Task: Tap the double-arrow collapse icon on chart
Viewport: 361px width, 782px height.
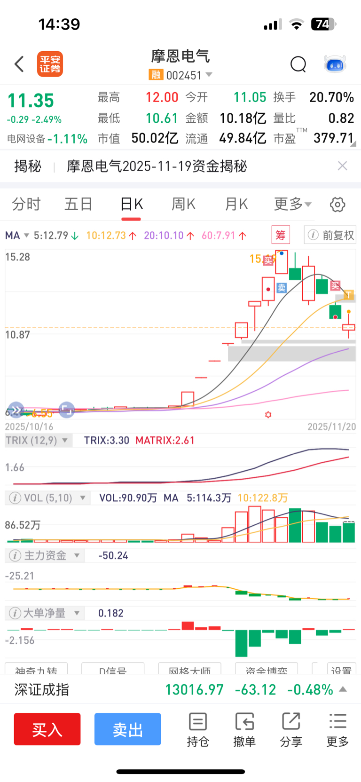Action: 16,410
